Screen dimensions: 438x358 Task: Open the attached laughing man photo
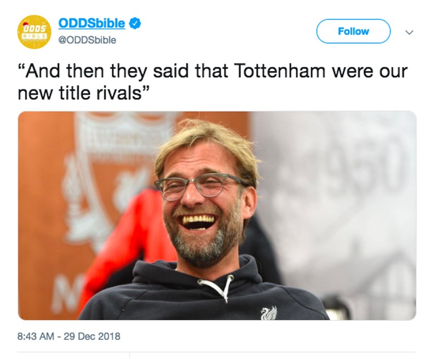217,215
